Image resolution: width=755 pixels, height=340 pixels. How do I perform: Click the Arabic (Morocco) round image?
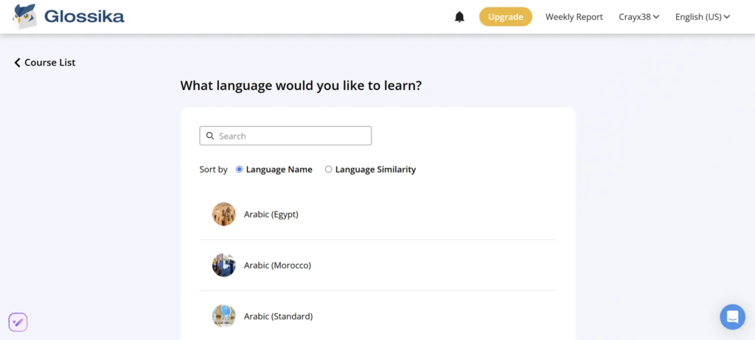(x=224, y=266)
